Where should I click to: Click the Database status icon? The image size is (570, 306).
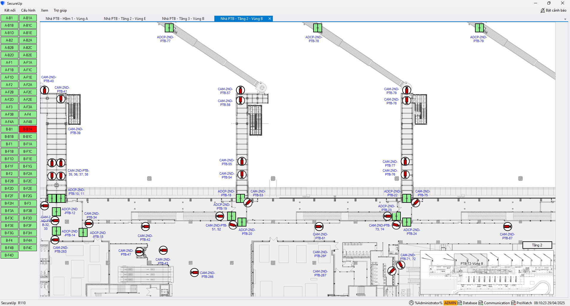(x=460, y=303)
